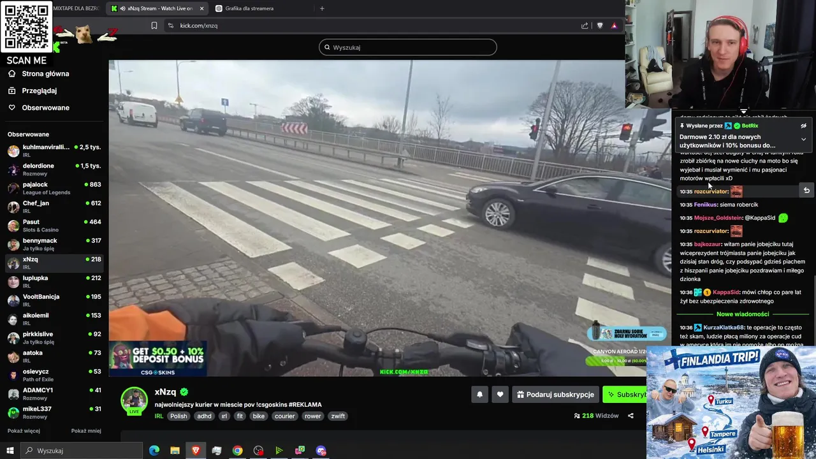The width and height of the screenshot is (816, 459).
Task: Open Microsoft Edge from the taskbar
Action: tap(154, 451)
